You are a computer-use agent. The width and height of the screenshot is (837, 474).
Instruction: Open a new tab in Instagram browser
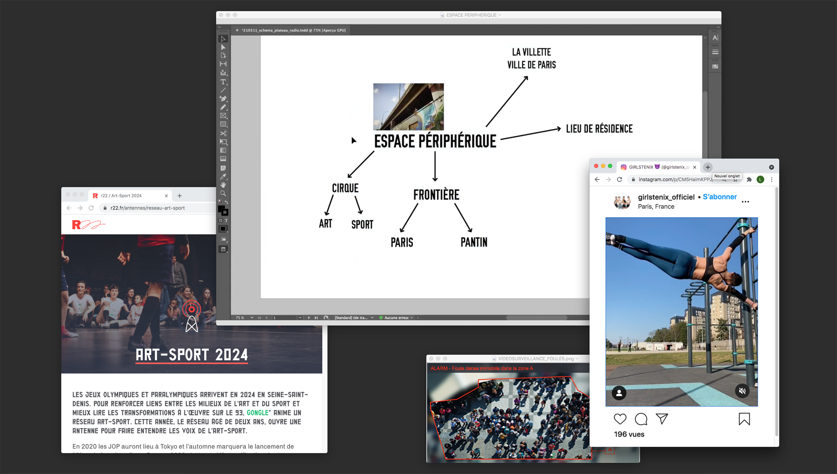[708, 167]
